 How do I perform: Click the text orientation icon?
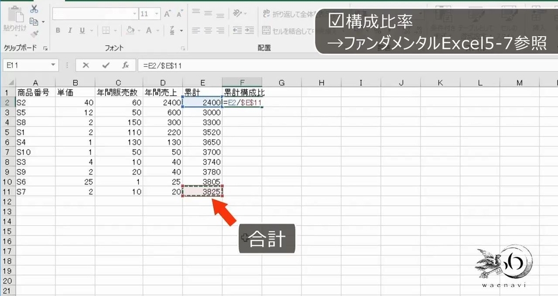click(238, 14)
